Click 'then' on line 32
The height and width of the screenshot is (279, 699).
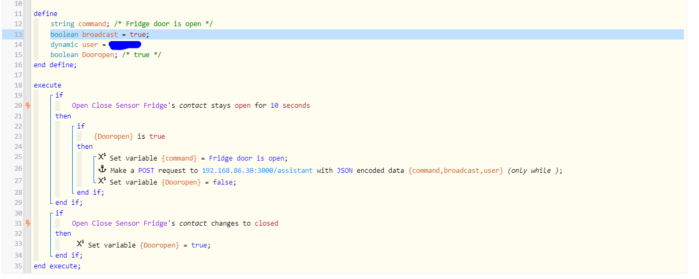coord(63,234)
